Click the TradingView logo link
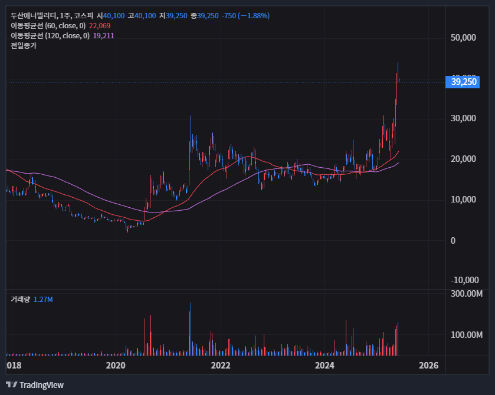Screen dimensions: 495x395 [x=35, y=385]
